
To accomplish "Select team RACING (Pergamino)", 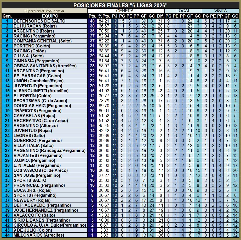I will pyautogui.click(x=35, y=36).
